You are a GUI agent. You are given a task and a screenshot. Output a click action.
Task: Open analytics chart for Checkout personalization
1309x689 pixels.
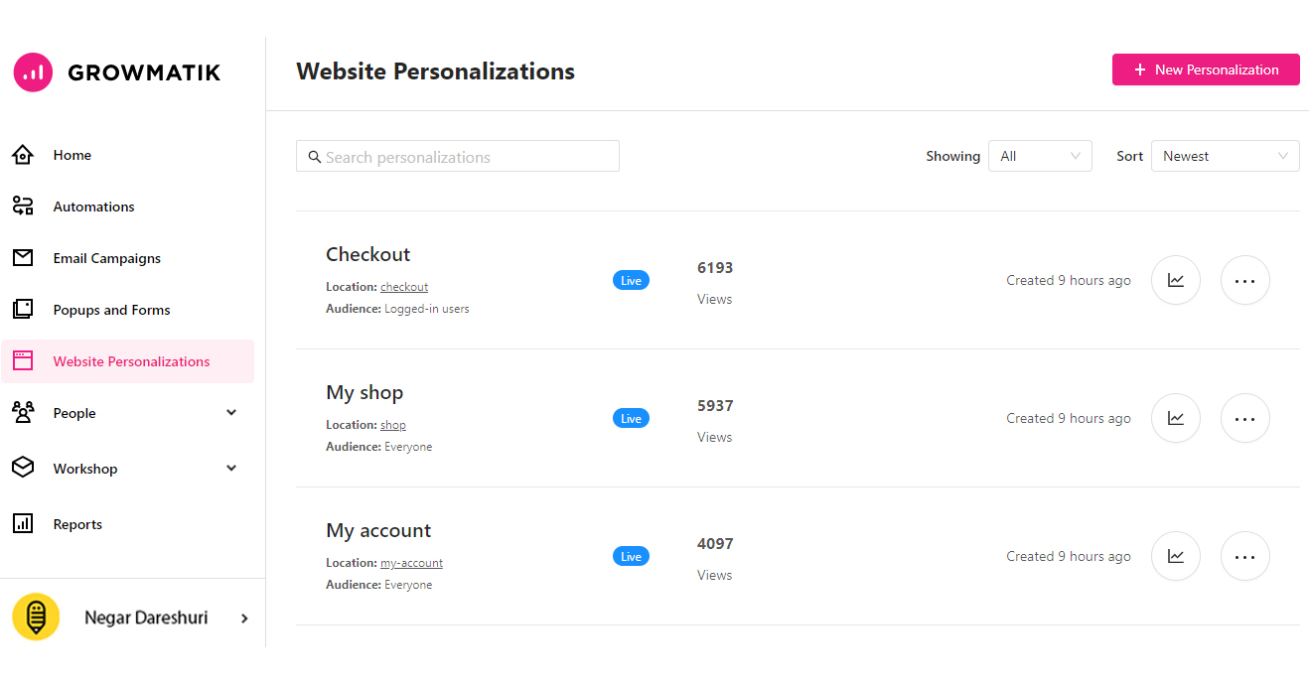tap(1176, 281)
